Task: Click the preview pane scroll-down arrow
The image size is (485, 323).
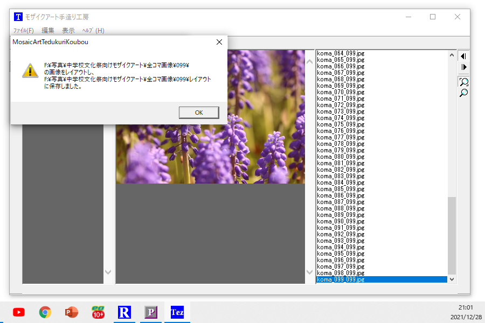Action: [310, 272]
